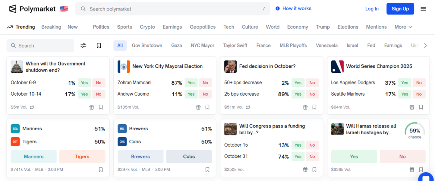Open the hamburger menu icon
435x181 pixels.
point(423,9)
